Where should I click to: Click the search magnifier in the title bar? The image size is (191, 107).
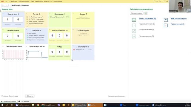164,1
